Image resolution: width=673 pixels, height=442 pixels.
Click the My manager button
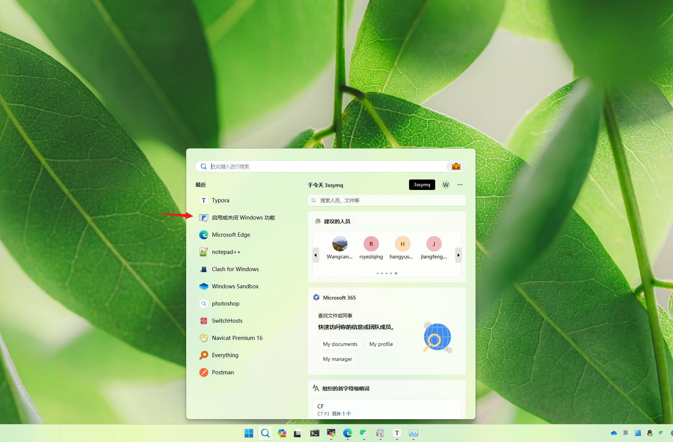point(338,359)
